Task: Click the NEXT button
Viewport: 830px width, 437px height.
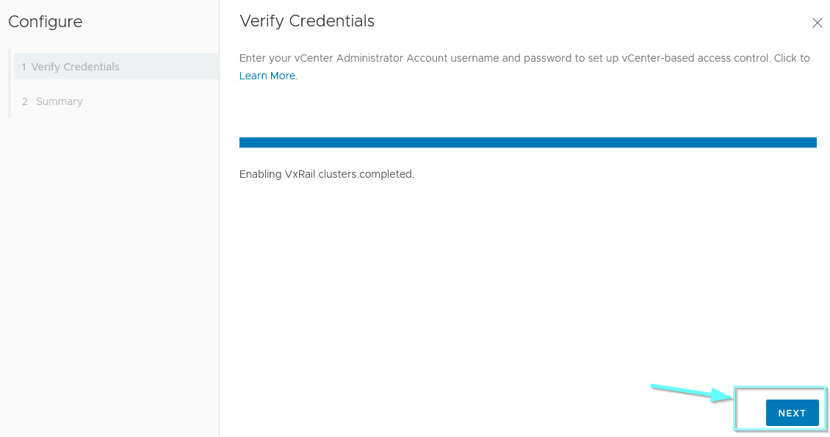Action: click(x=792, y=413)
